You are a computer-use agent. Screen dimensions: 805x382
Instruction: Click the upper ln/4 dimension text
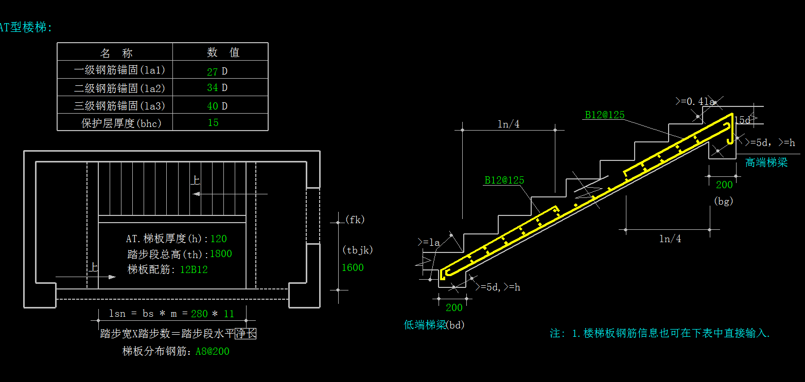pyautogui.click(x=509, y=124)
